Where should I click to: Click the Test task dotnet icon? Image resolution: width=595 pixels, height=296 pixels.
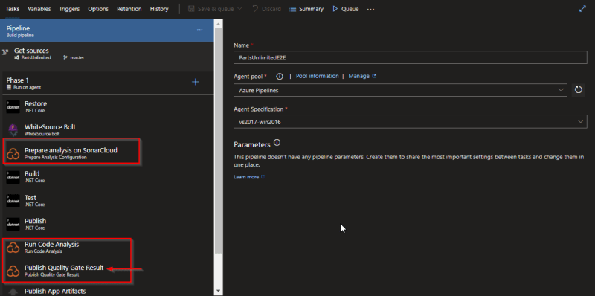pos(13,201)
